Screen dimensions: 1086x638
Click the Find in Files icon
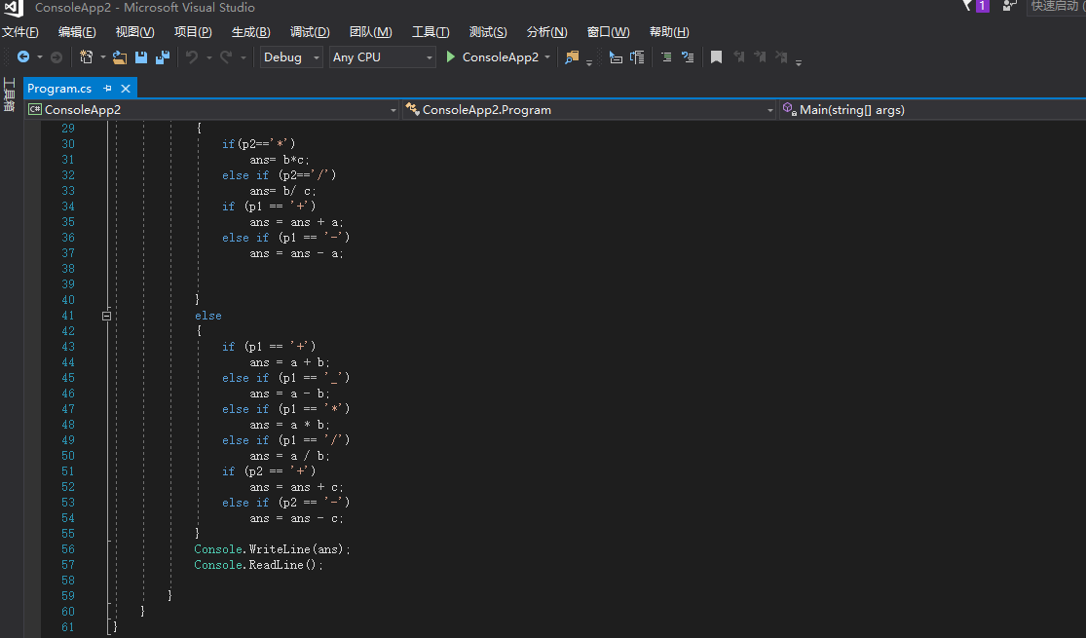[x=572, y=57]
